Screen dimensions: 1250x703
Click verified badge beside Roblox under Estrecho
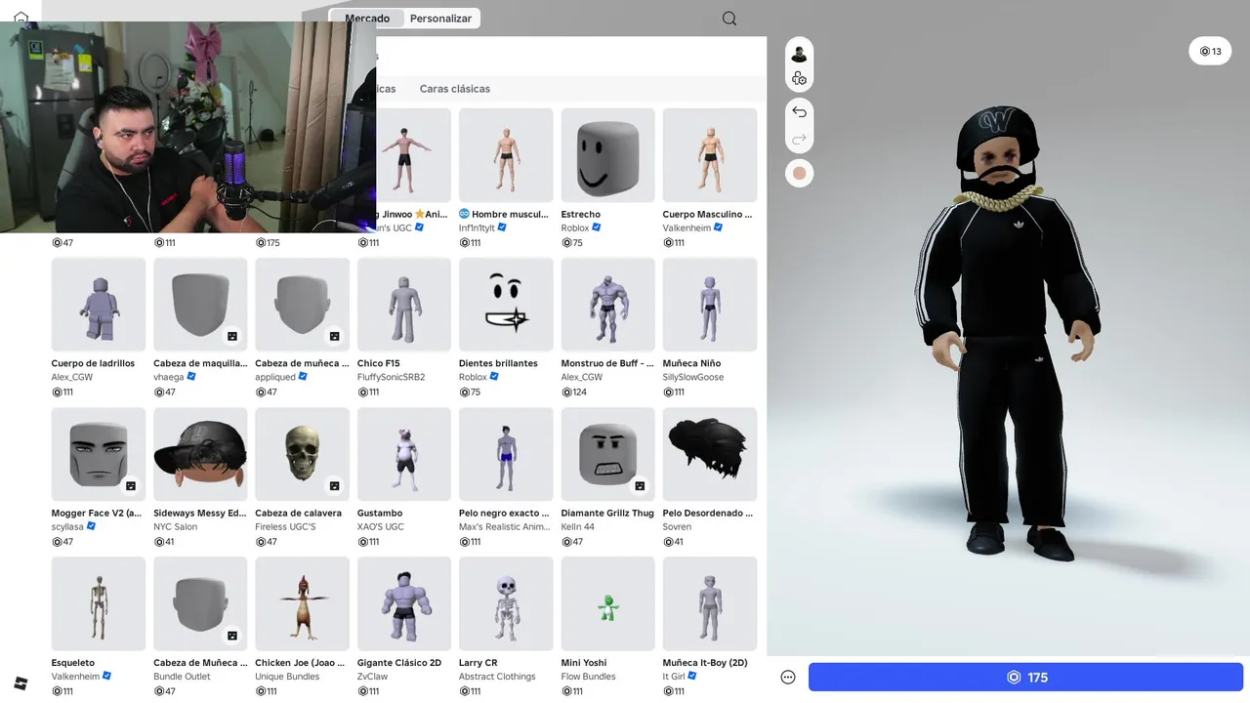pos(597,227)
